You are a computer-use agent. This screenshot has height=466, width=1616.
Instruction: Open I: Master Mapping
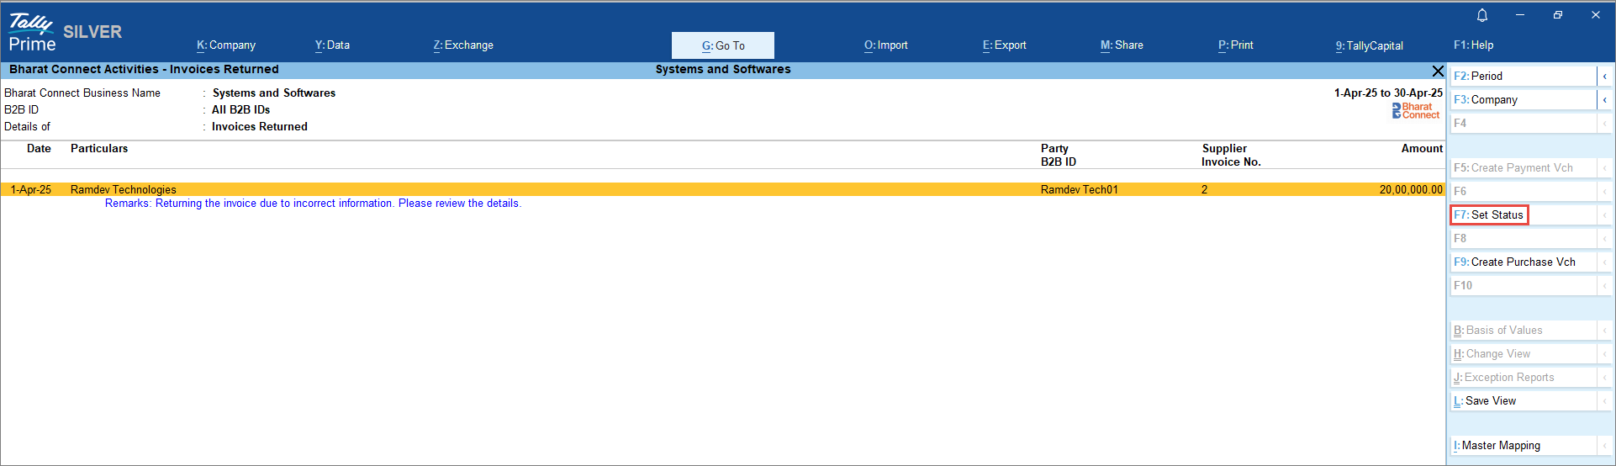(1523, 446)
